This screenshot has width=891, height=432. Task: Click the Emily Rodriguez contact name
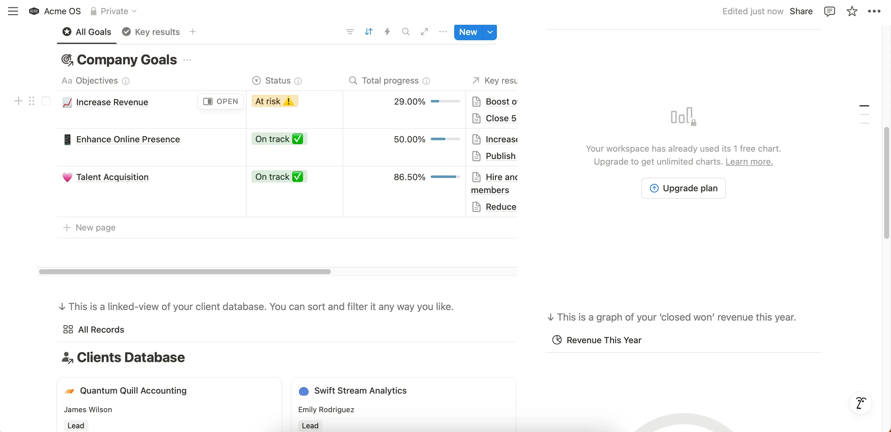point(326,410)
